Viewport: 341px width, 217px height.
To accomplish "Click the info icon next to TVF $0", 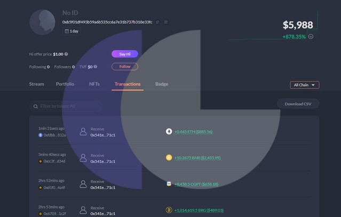I will pyautogui.click(x=95, y=67).
